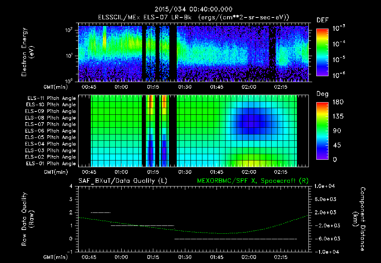The width and height of the screenshot is (381, 263).
Task: Click the "1.0e+04" right axis tick
Action: pos(325,186)
